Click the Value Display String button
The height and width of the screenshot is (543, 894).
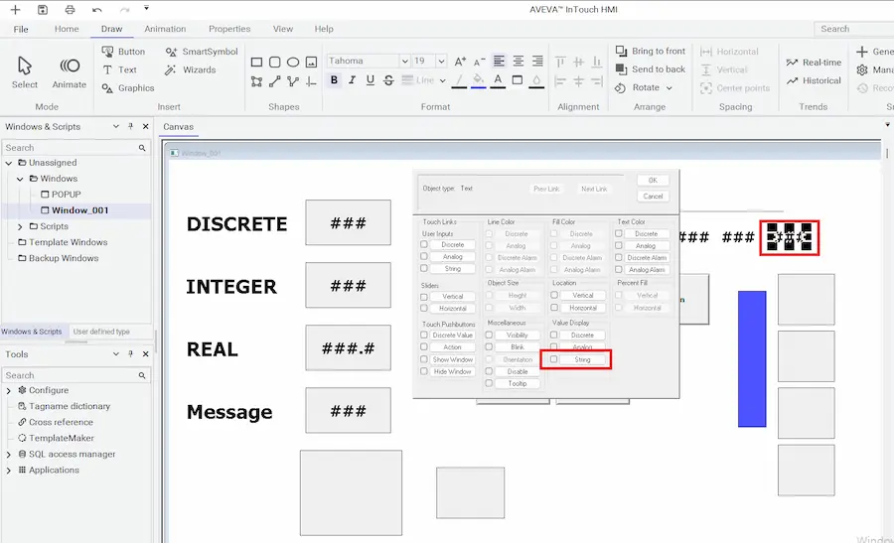[582, 359]
